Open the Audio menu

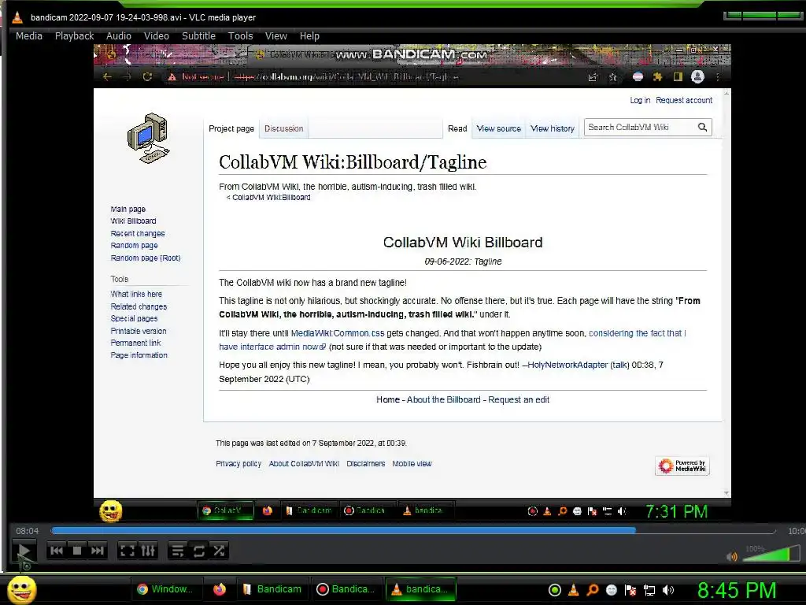coord(119,36)
